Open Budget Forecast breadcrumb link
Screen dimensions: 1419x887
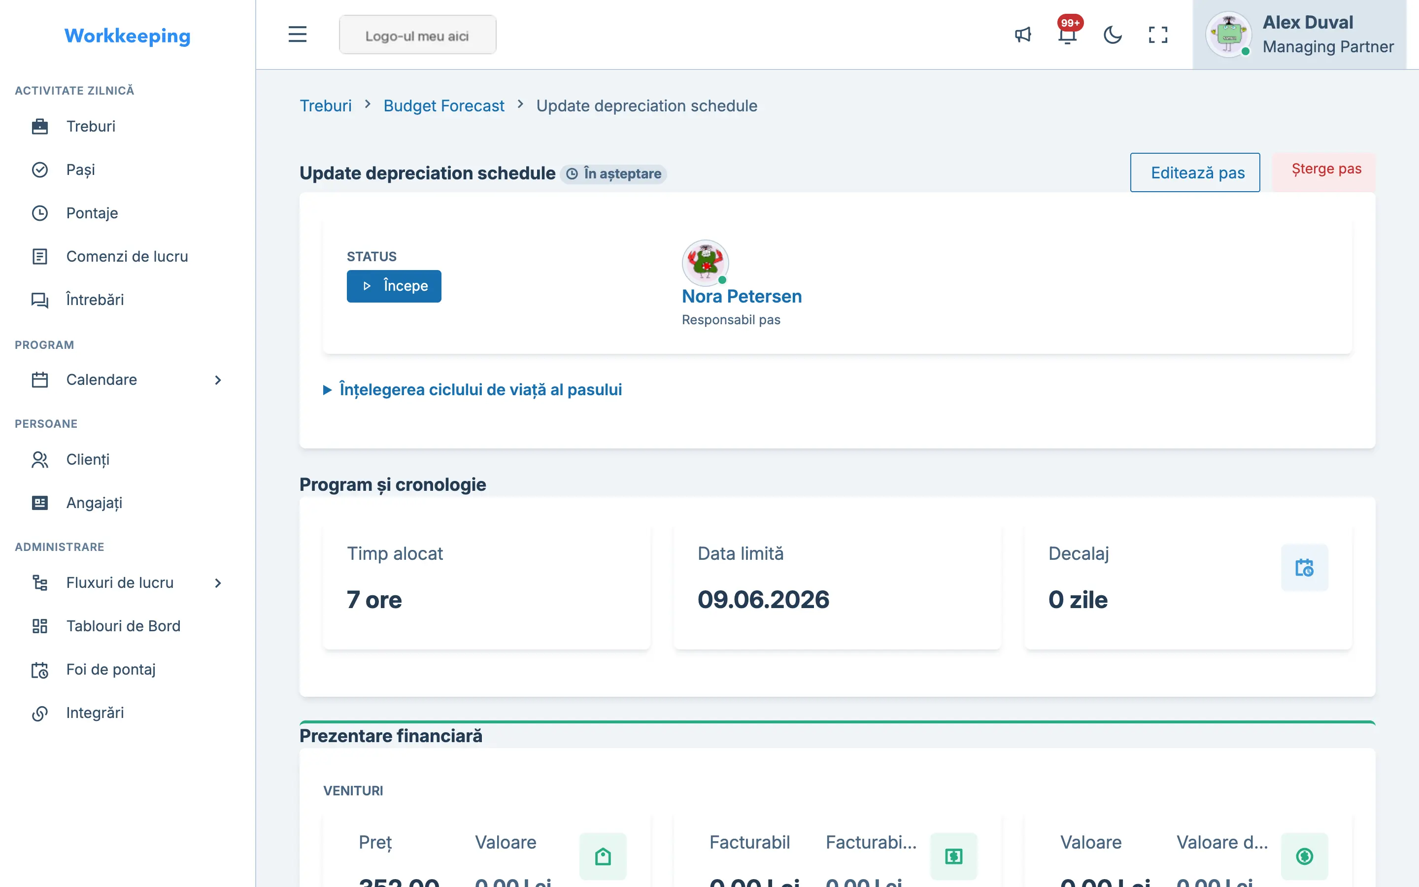click(x=443, y=105)
